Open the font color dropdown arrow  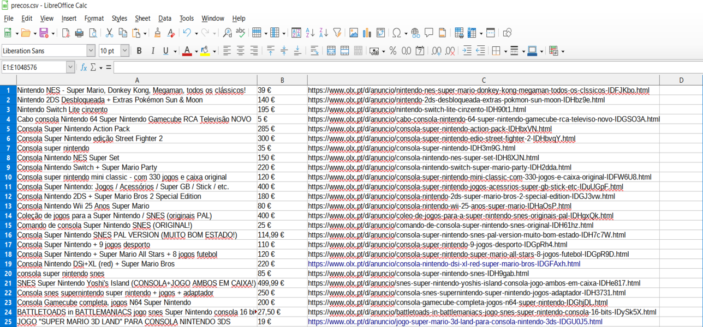(x=196, y=51)
